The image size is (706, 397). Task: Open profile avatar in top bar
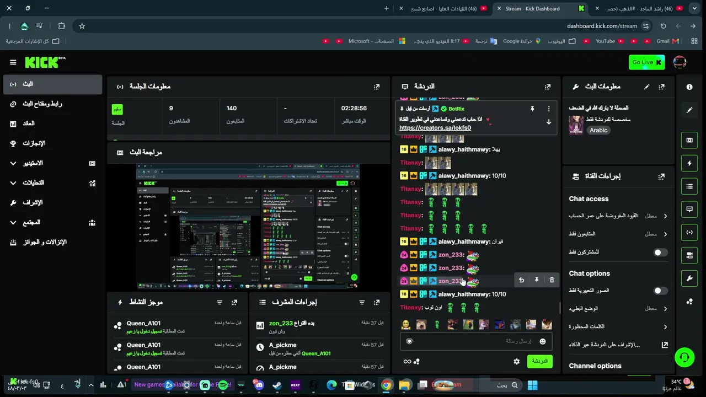(x=680, y=62)
